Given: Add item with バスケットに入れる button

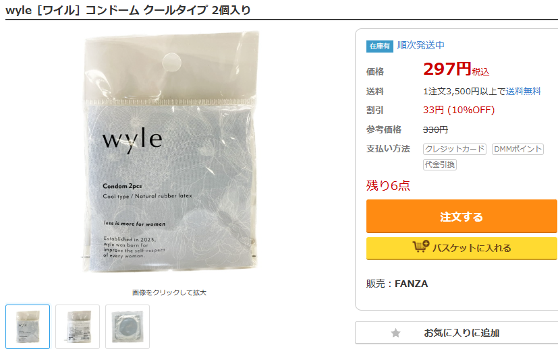Looking at the screenshot, I should pos(462,248).
